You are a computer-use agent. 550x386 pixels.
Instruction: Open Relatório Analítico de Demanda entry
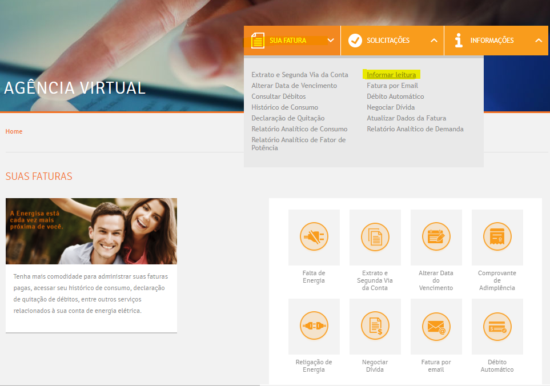click(x=415, y=129)
